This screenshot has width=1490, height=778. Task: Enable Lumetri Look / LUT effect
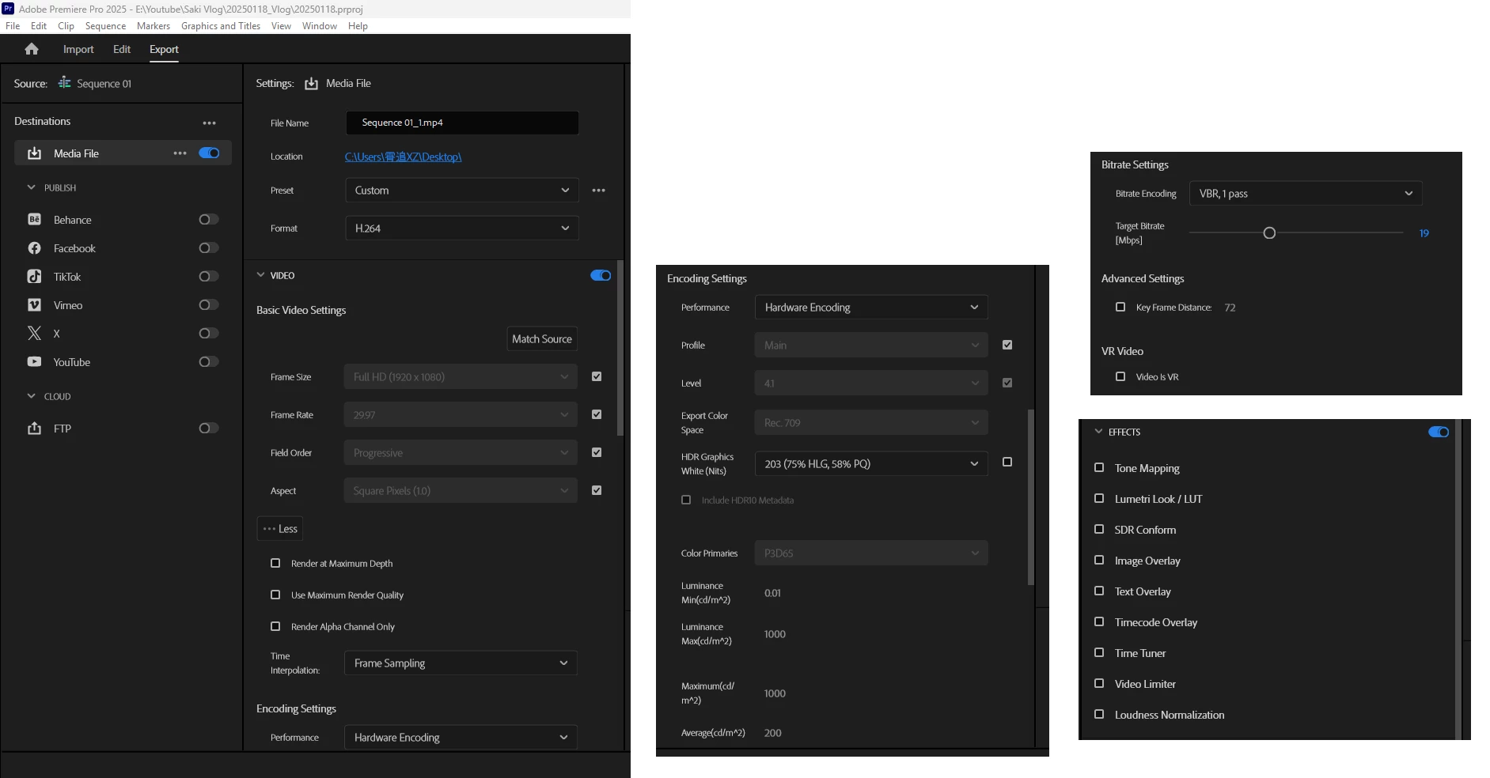(1099, 499)
